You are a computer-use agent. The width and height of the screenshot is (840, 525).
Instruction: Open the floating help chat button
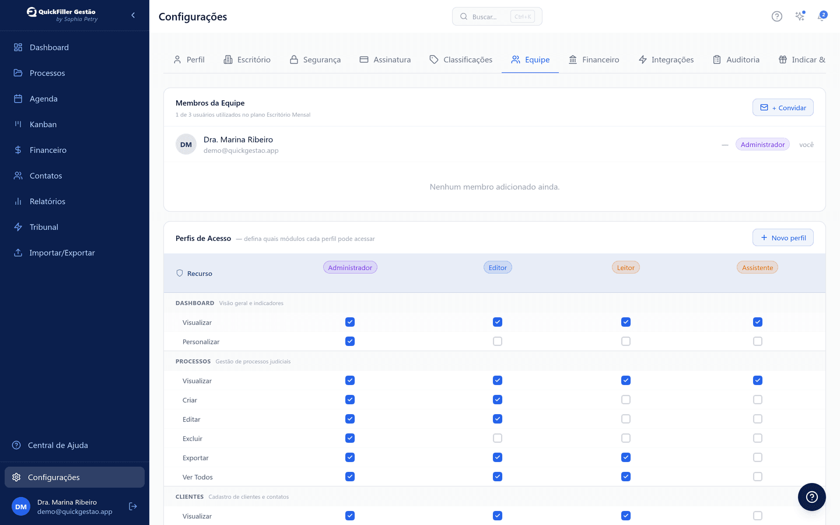tap(811, 497)
